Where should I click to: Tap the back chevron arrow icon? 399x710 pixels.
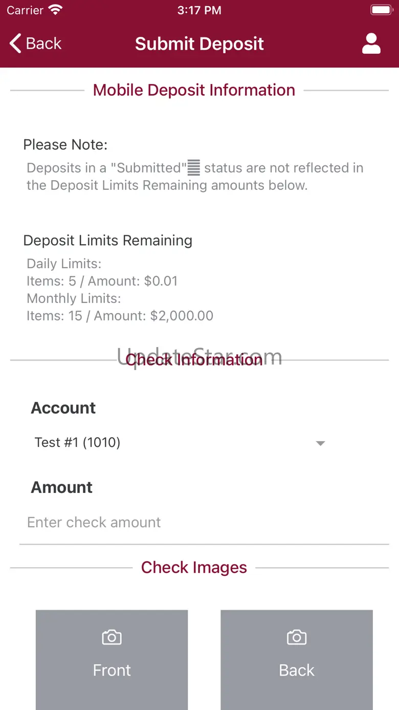(x=15, y=44)
